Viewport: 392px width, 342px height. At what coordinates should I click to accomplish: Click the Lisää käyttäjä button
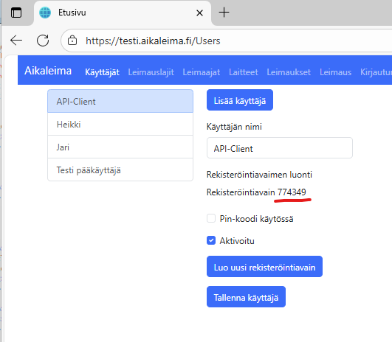pos(240,100)
